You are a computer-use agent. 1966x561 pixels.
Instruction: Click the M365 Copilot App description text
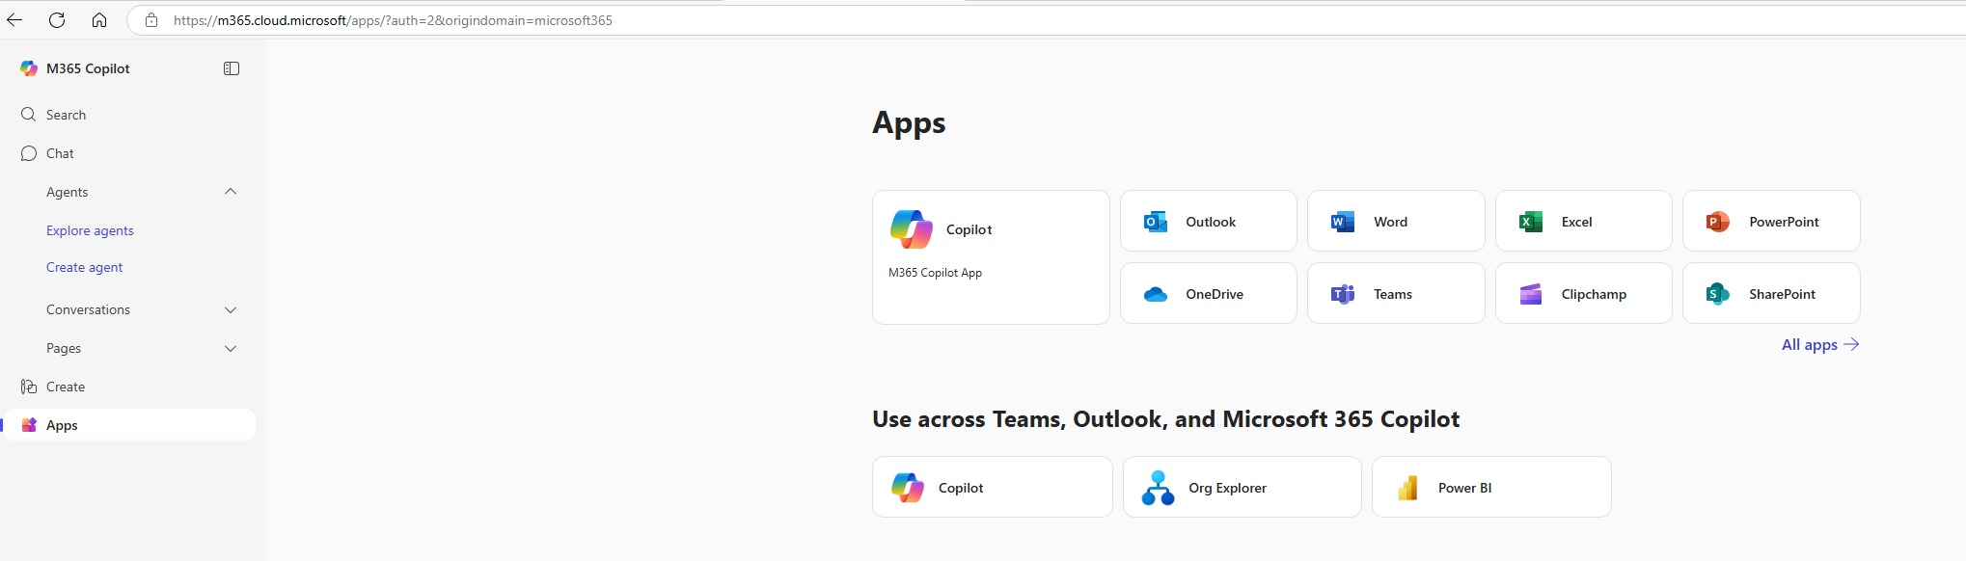[935, 273]
